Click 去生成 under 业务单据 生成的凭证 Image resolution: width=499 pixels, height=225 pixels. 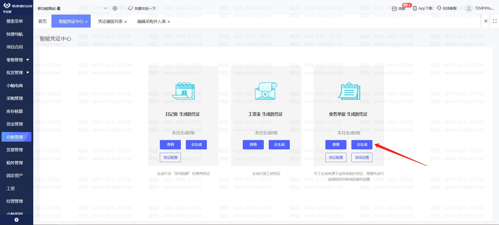pos(362,145)
